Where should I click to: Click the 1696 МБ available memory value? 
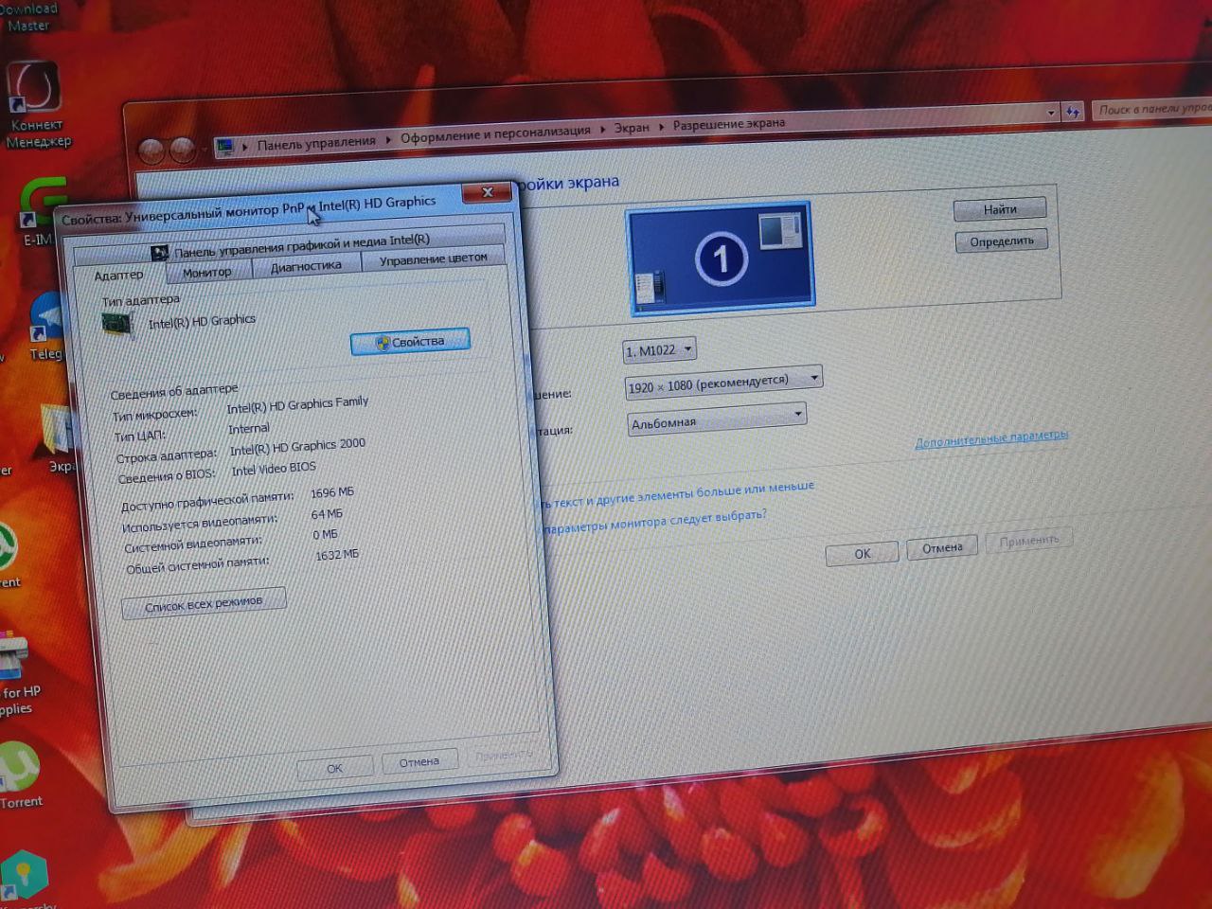point(331,493)
